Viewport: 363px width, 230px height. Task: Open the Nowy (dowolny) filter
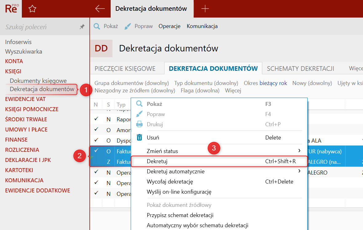(x=312, y=83)
